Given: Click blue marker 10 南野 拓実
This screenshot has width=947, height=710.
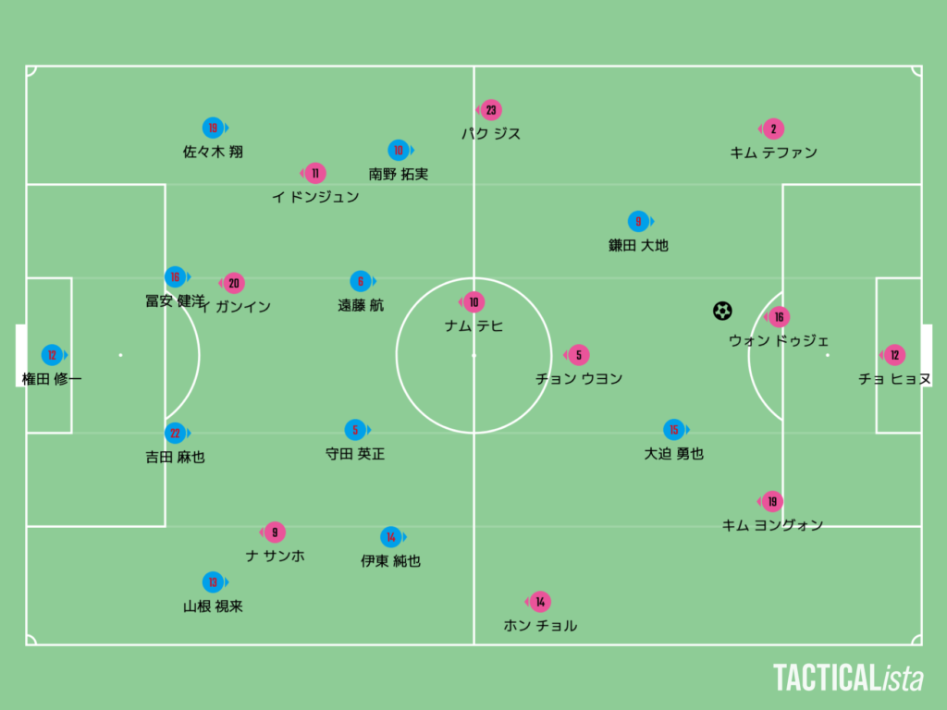Looking at the screenshot, I should point(400,151).
